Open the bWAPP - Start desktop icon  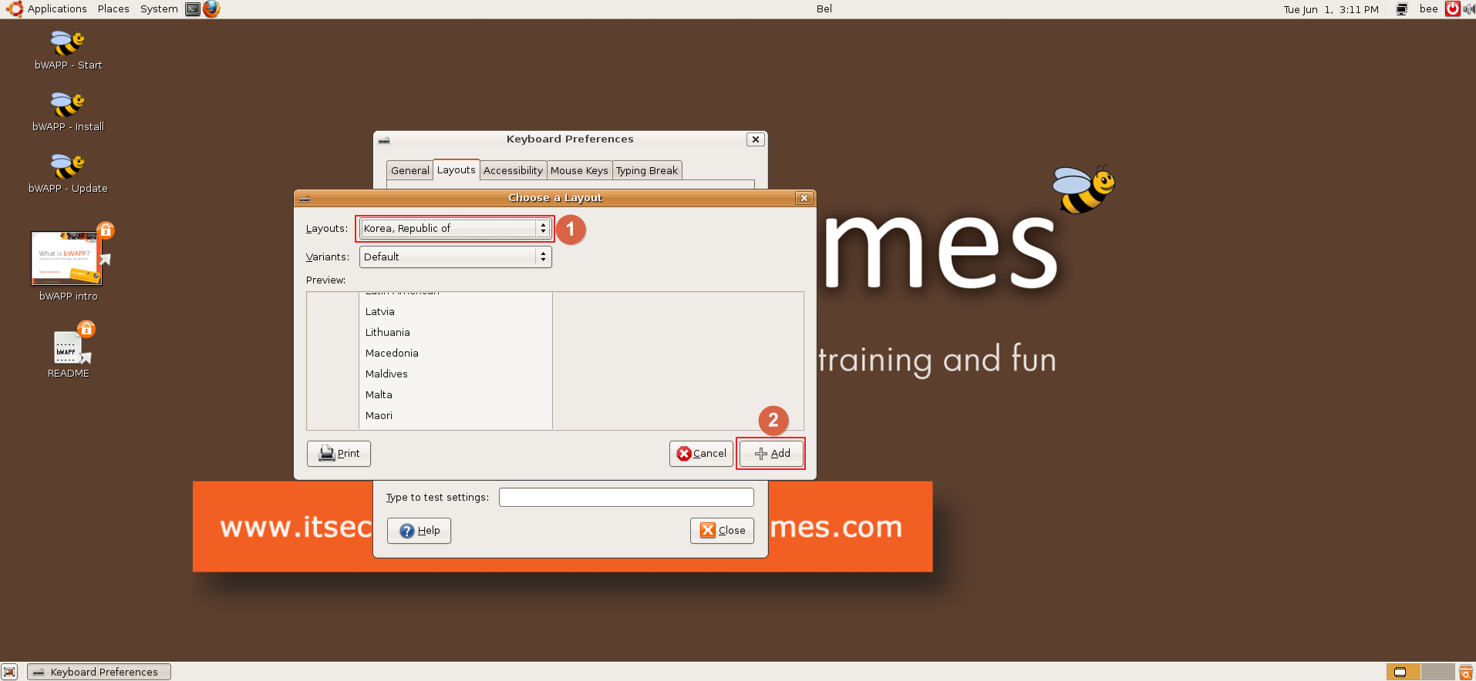click(68, 44)
